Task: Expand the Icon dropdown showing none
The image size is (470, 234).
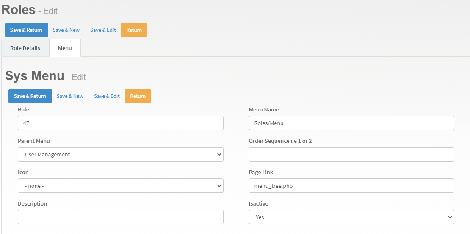Action: click(120, 186)
